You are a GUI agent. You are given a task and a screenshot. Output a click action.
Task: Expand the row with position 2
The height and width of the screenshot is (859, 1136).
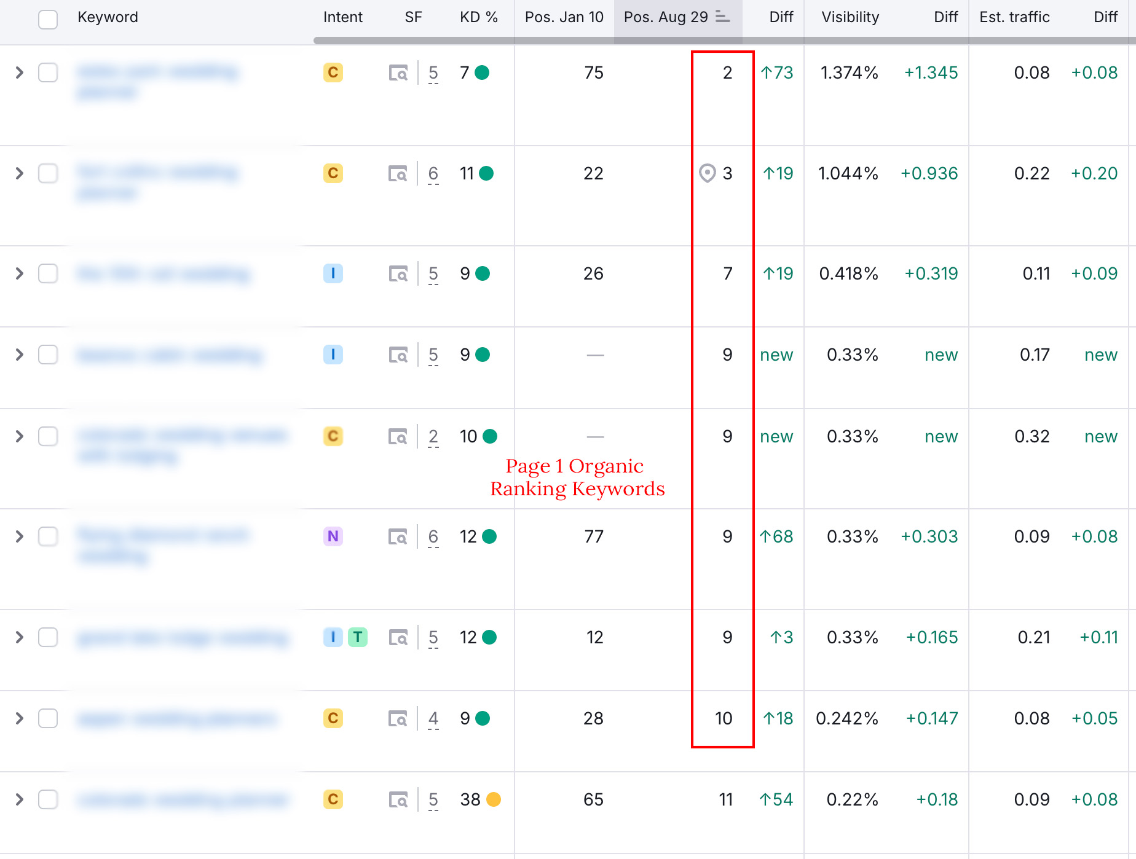(20, 73)
